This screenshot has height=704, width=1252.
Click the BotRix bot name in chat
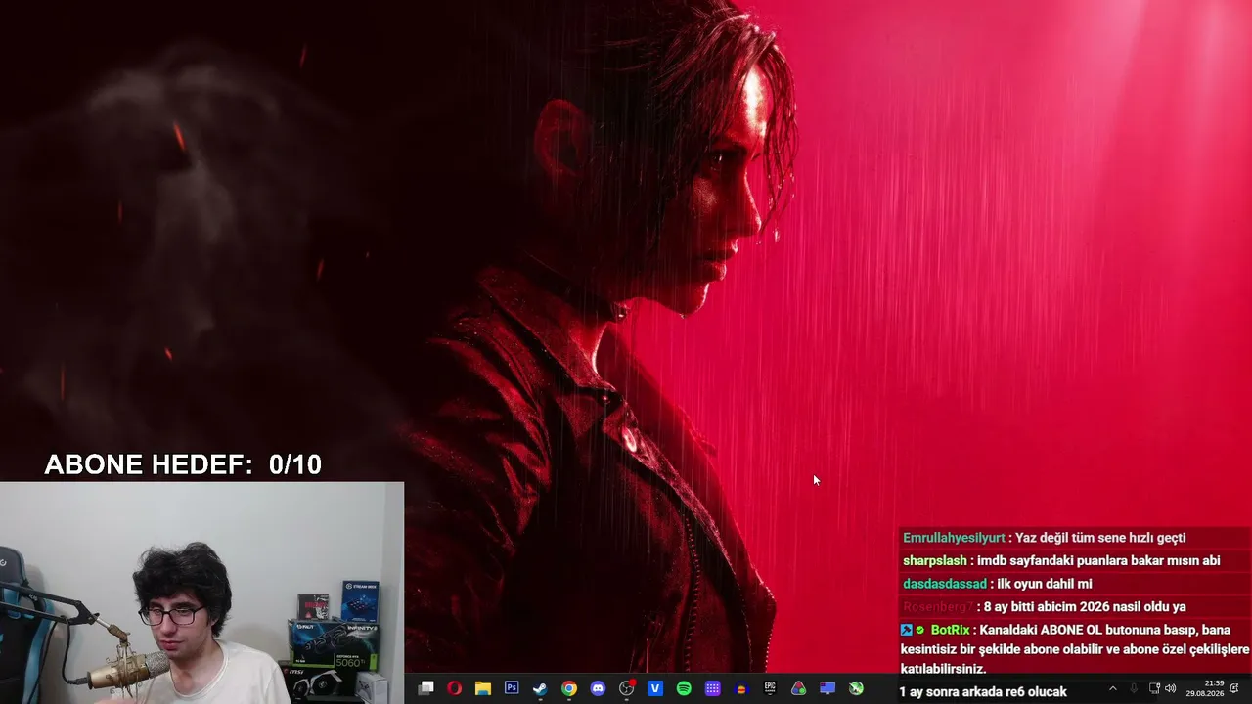pyautogui.click(x=950, y=630)
